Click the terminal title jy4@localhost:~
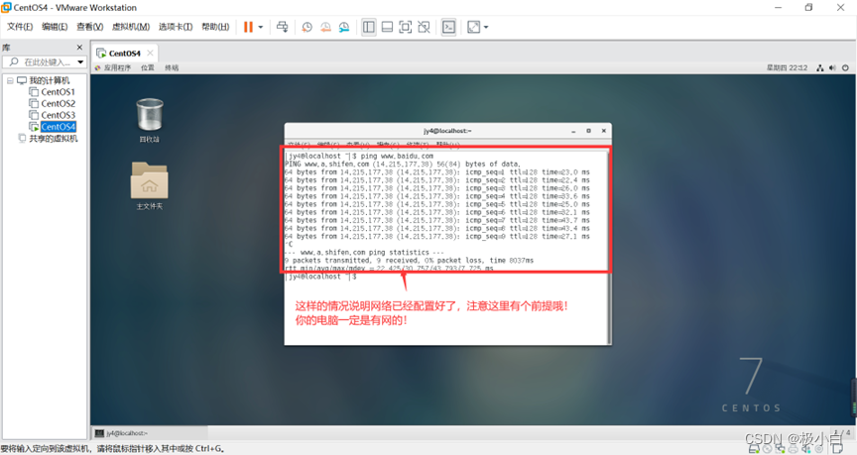 tap(447, 131)
